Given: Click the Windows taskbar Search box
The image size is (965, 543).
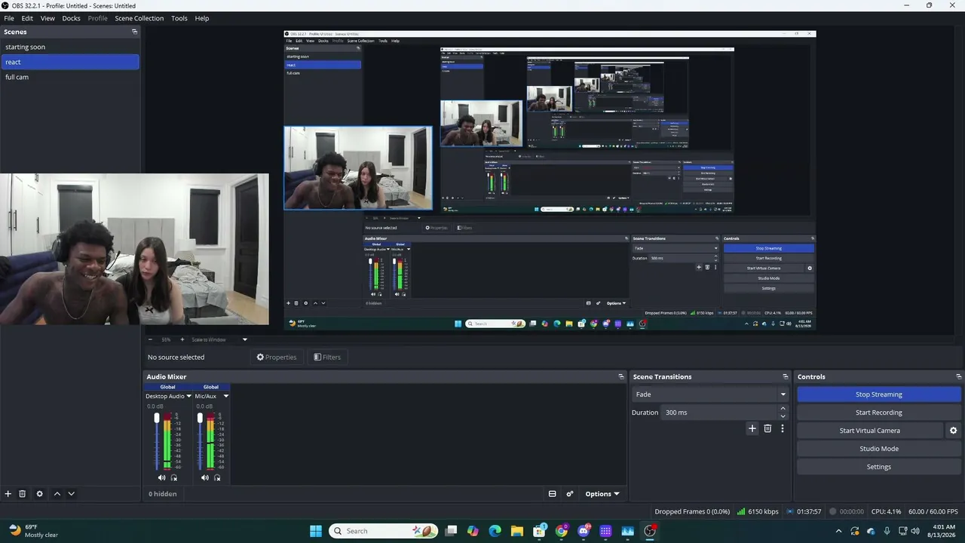Looking at the screenshot, I should click(384, 531).
